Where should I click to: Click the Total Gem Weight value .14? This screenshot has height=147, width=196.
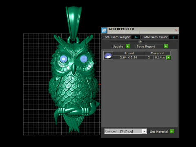point(136,37)
